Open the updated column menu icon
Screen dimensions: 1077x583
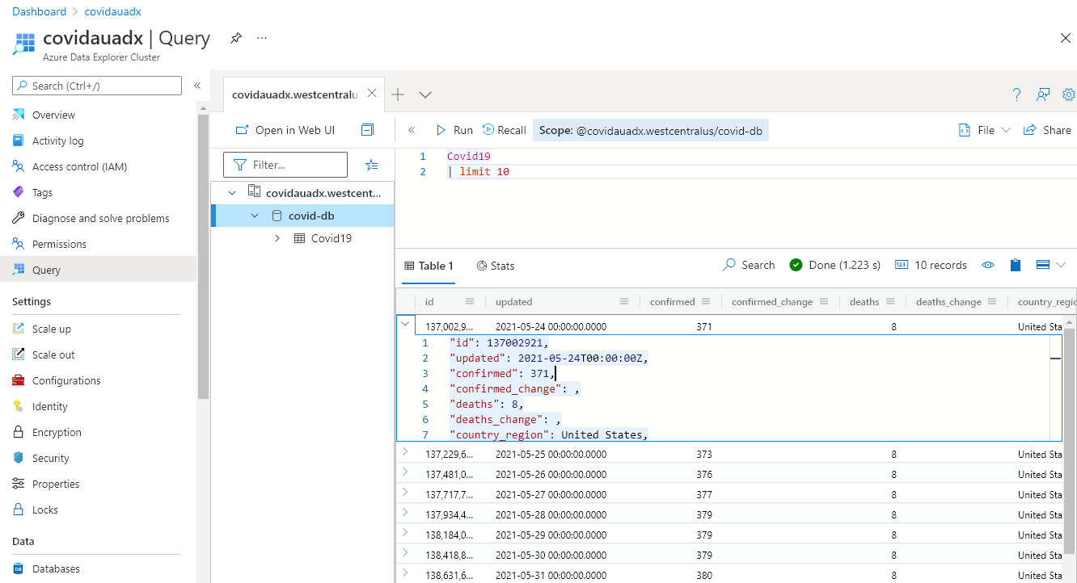click(x=624, y=301)
